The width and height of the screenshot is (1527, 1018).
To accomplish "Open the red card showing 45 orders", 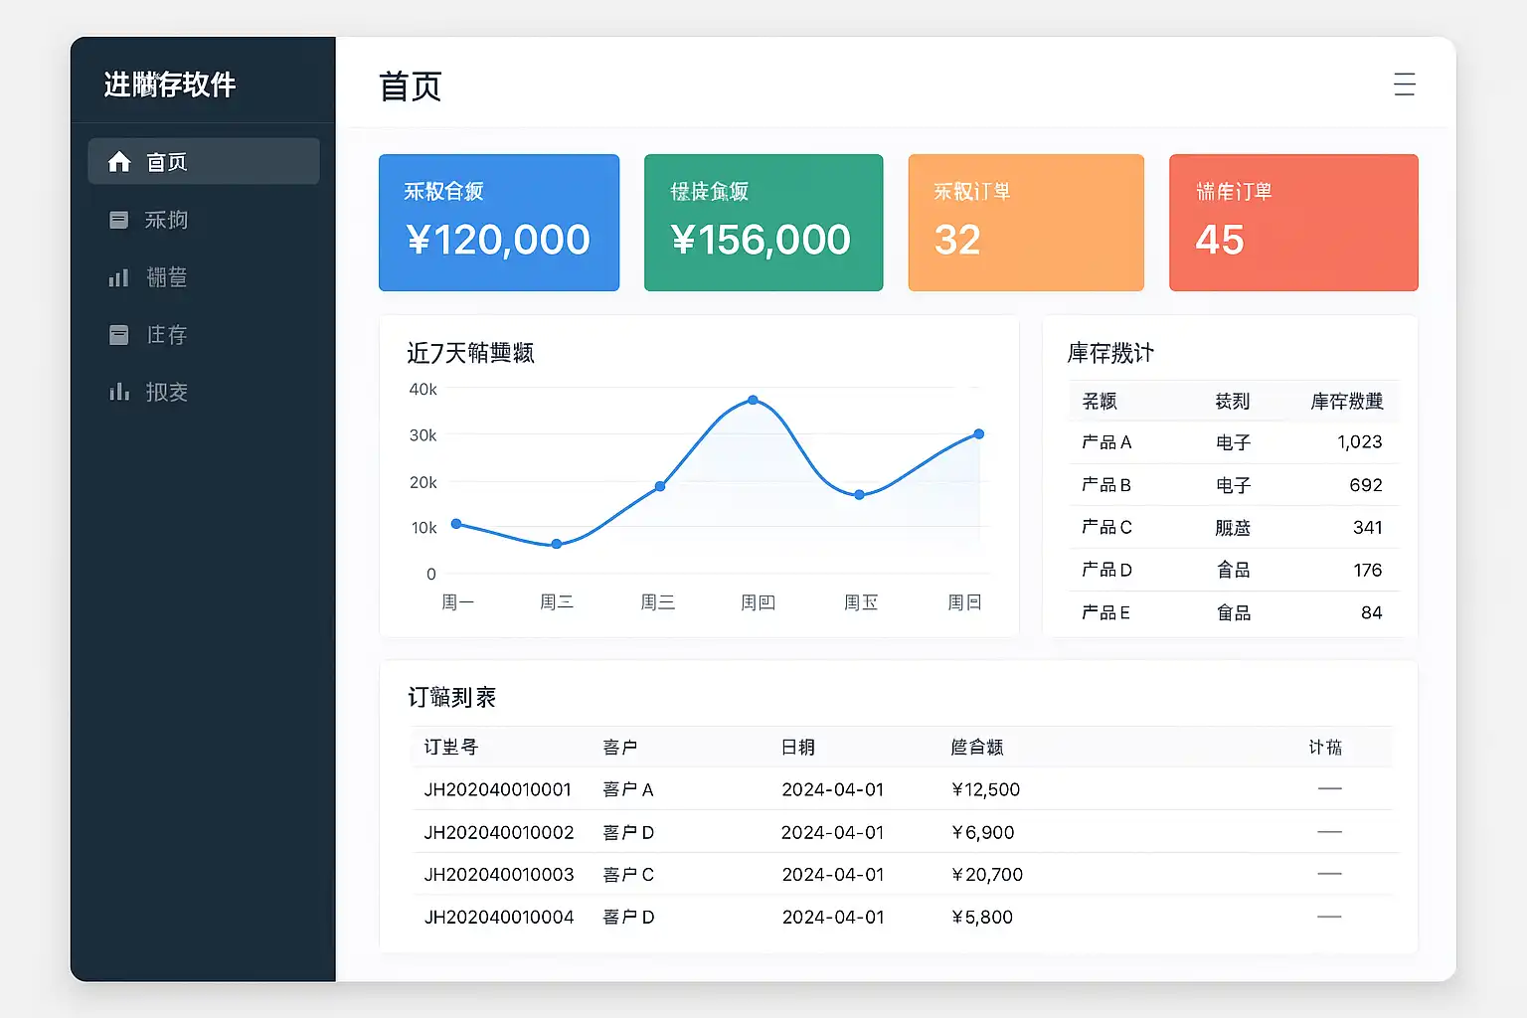I will click(x=1293, y=223).
